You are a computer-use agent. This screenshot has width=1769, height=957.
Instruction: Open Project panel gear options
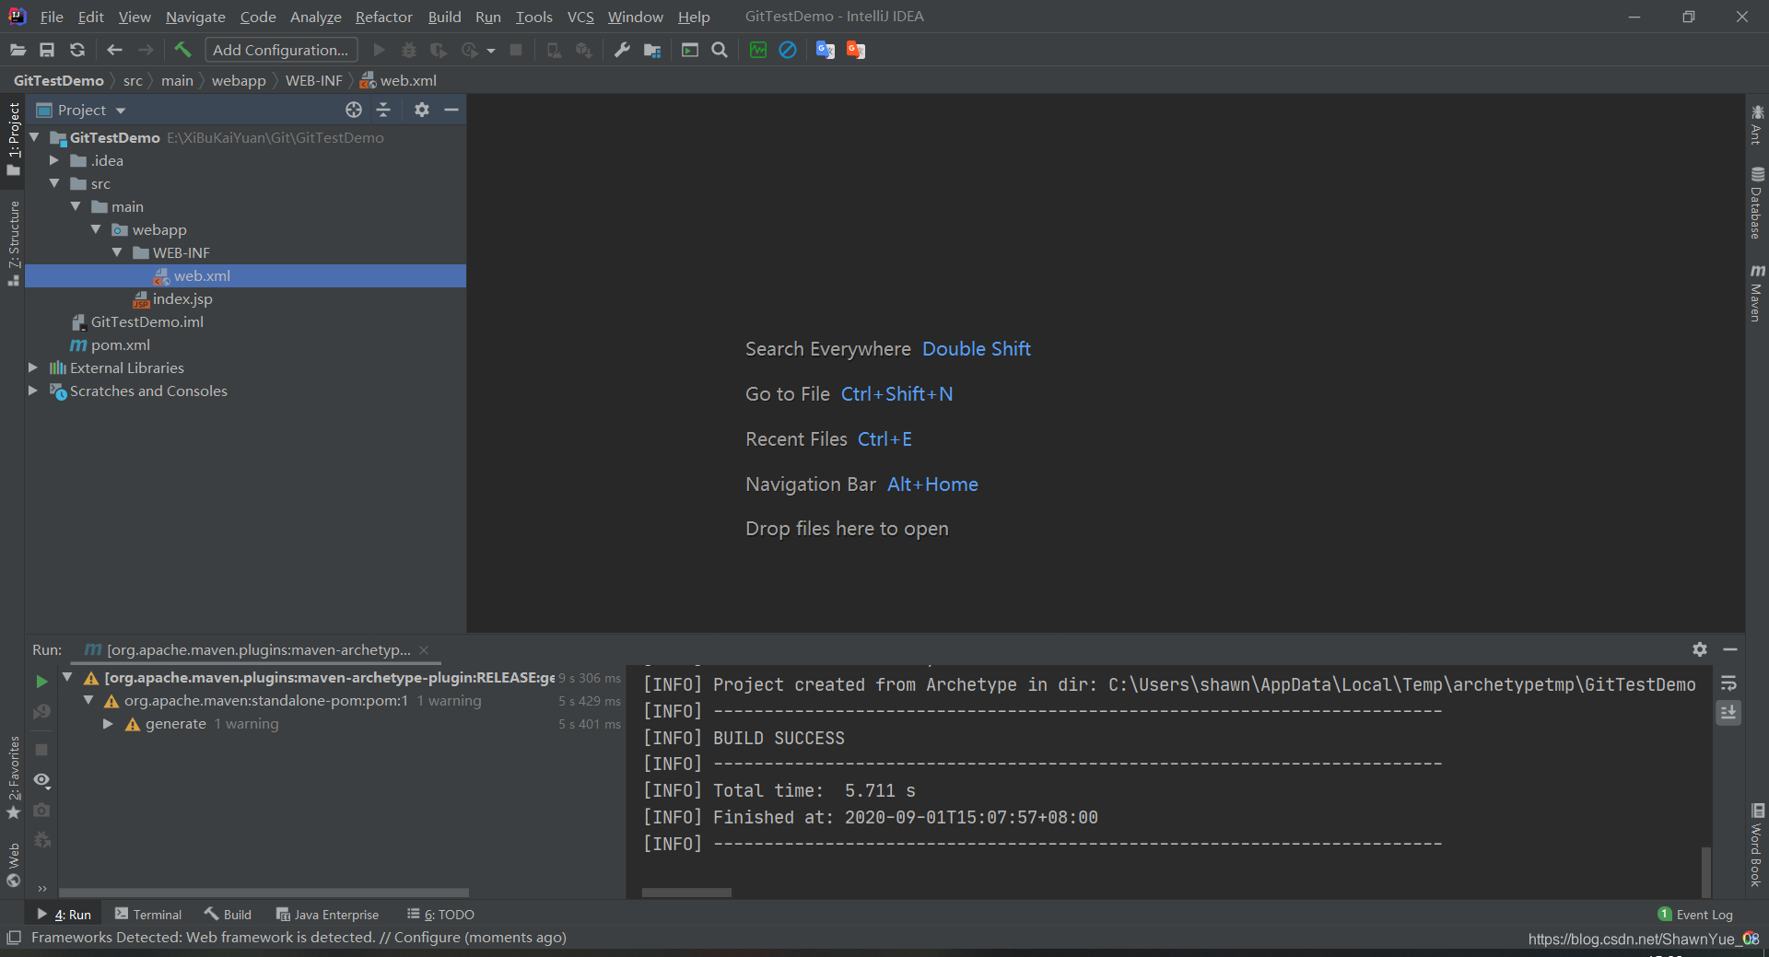[422, 110]
